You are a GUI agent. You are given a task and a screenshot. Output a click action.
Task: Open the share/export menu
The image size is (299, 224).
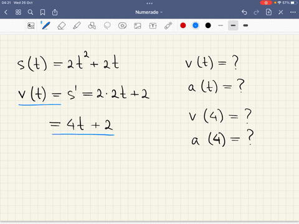click(x=55, y=12)
